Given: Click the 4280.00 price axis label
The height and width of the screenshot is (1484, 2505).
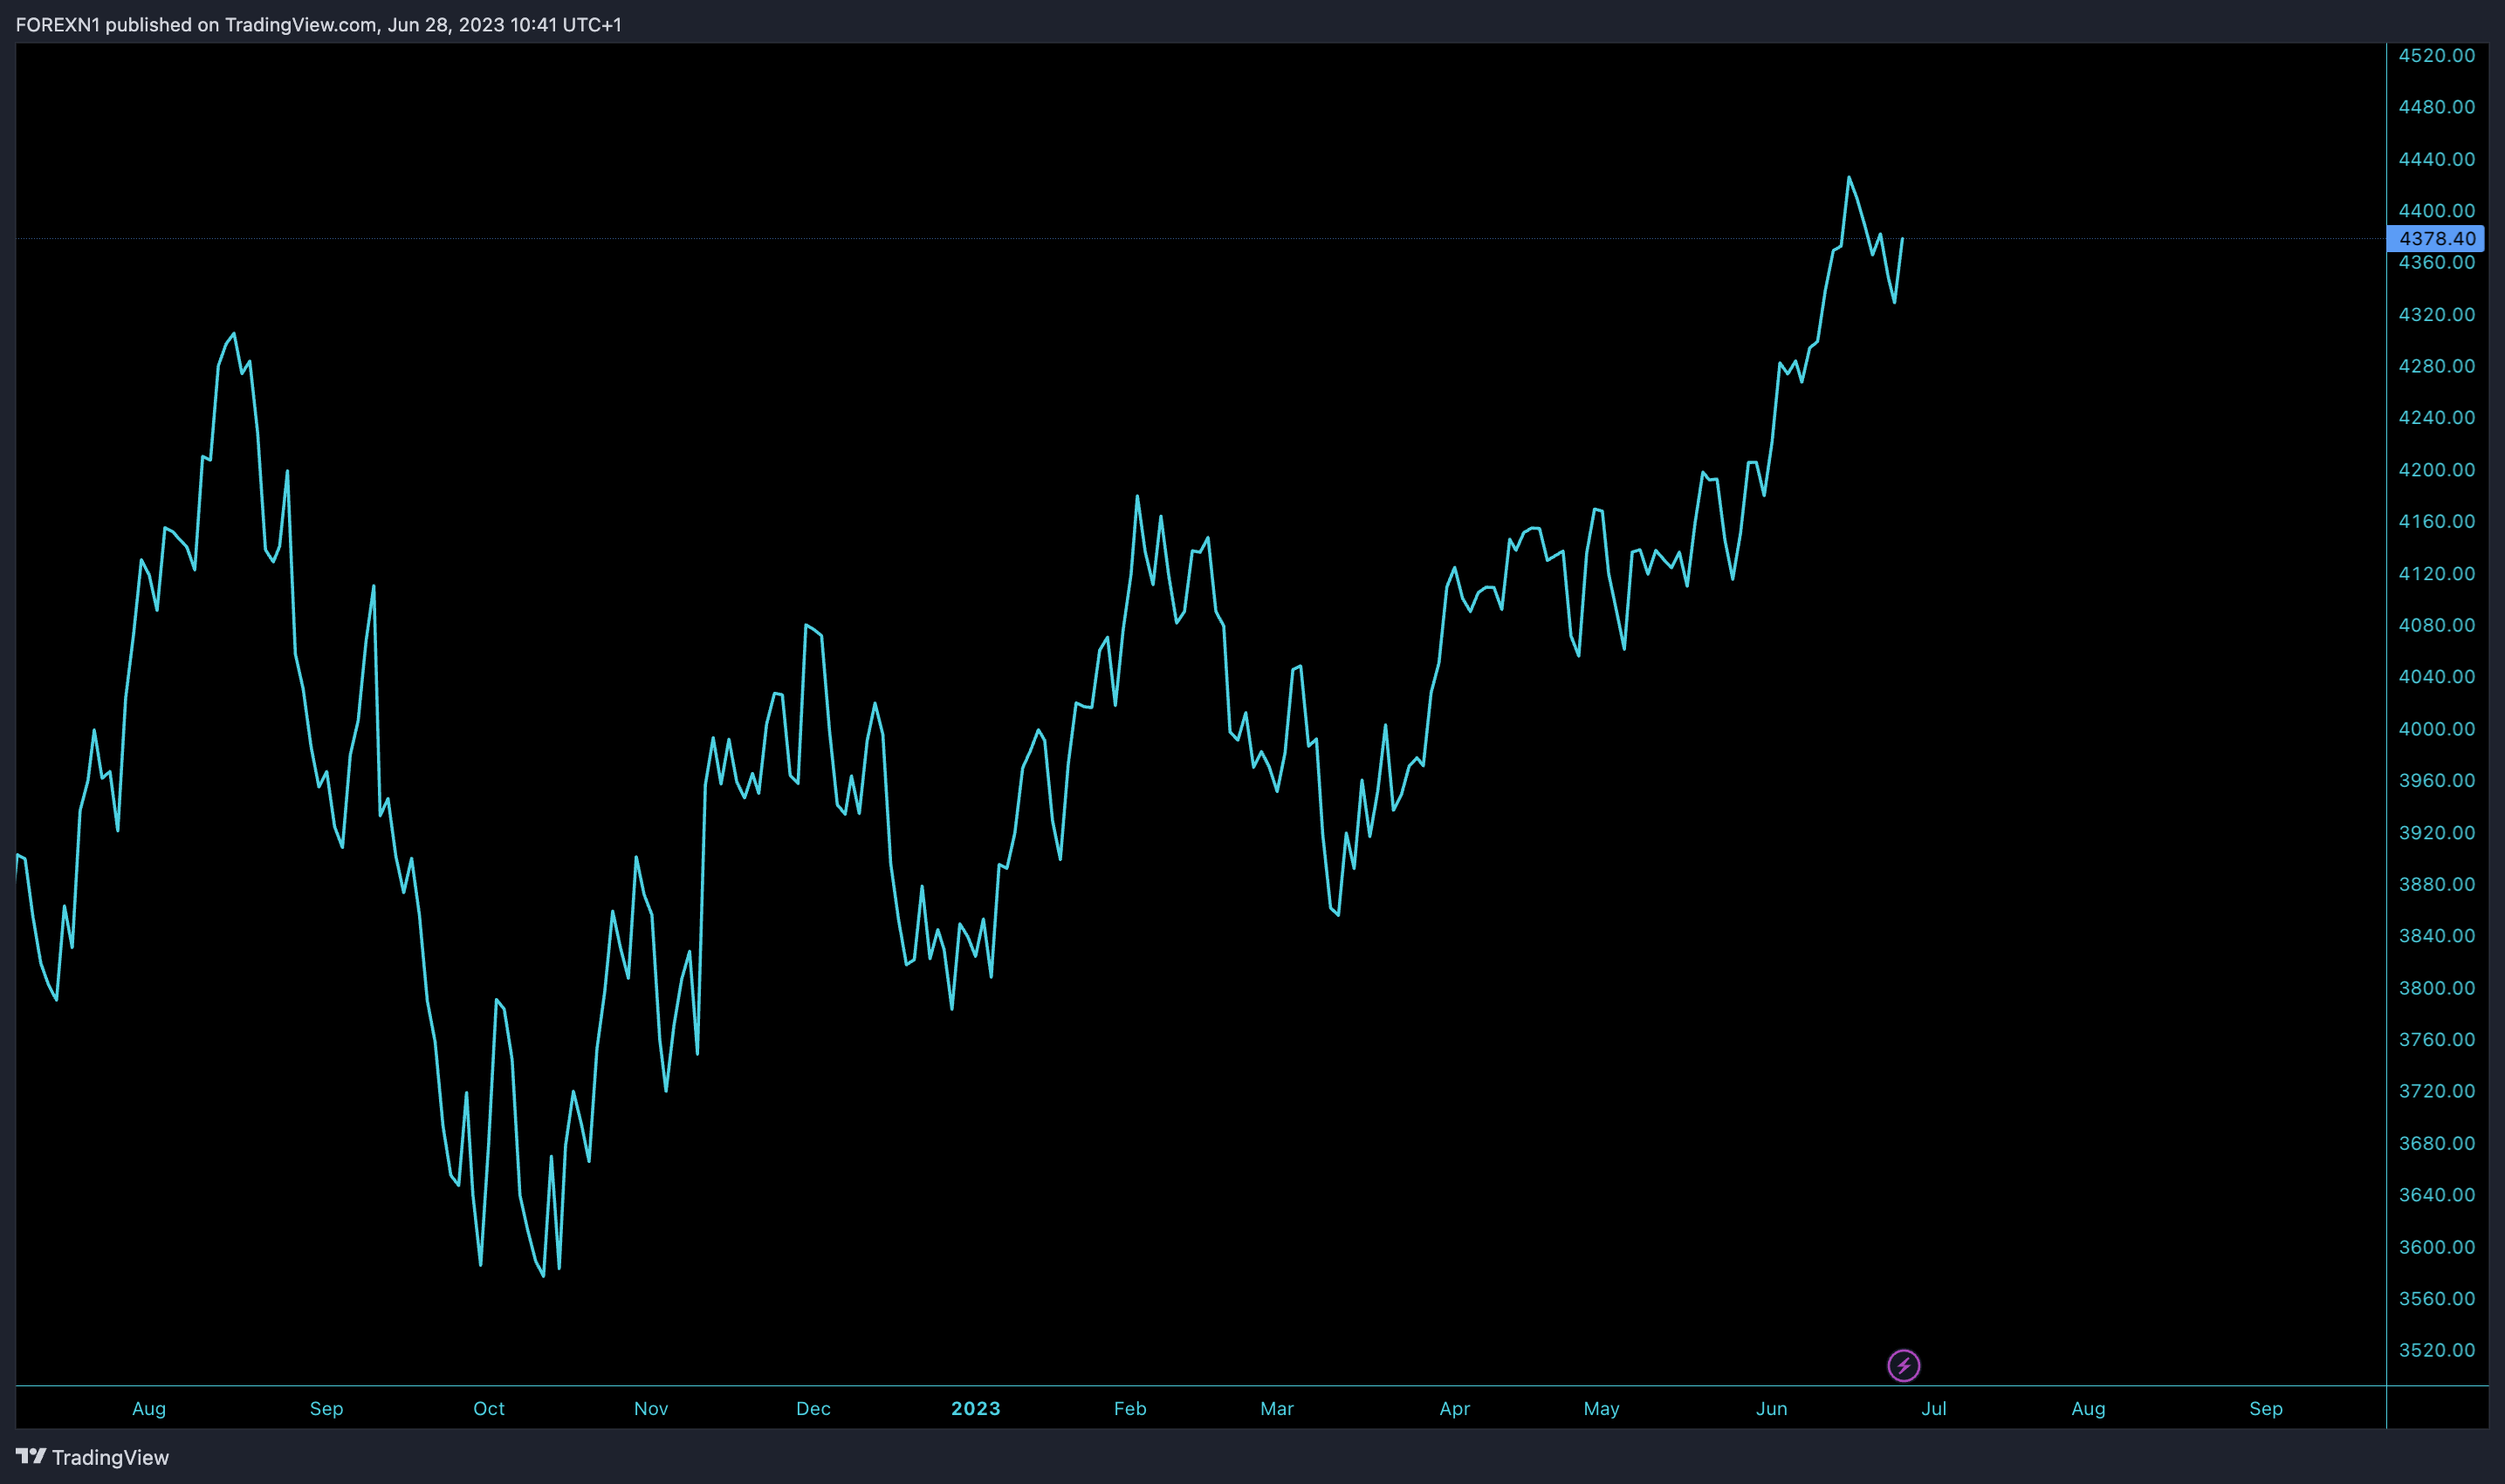Looking at the screenshot, I should 2436,366.
